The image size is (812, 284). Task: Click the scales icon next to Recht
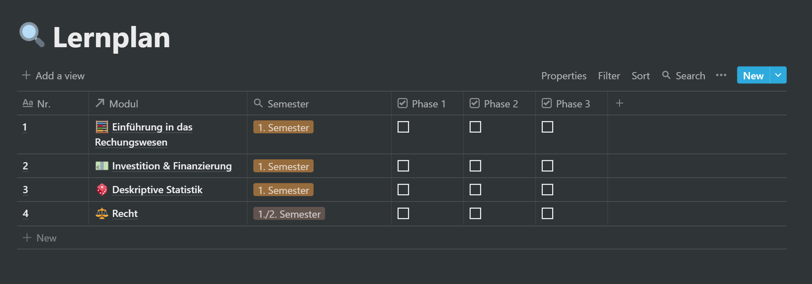coord(102,213)
